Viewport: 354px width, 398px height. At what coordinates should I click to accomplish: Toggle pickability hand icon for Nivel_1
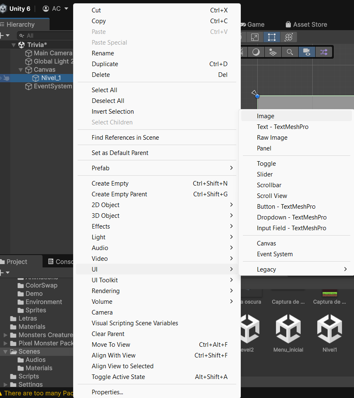pyautogui.click(x=7, y=78)
